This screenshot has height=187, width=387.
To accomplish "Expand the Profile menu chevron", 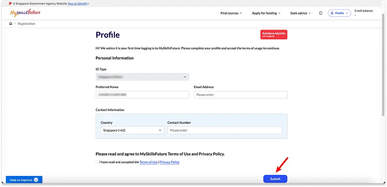I will tap(347, 13).
